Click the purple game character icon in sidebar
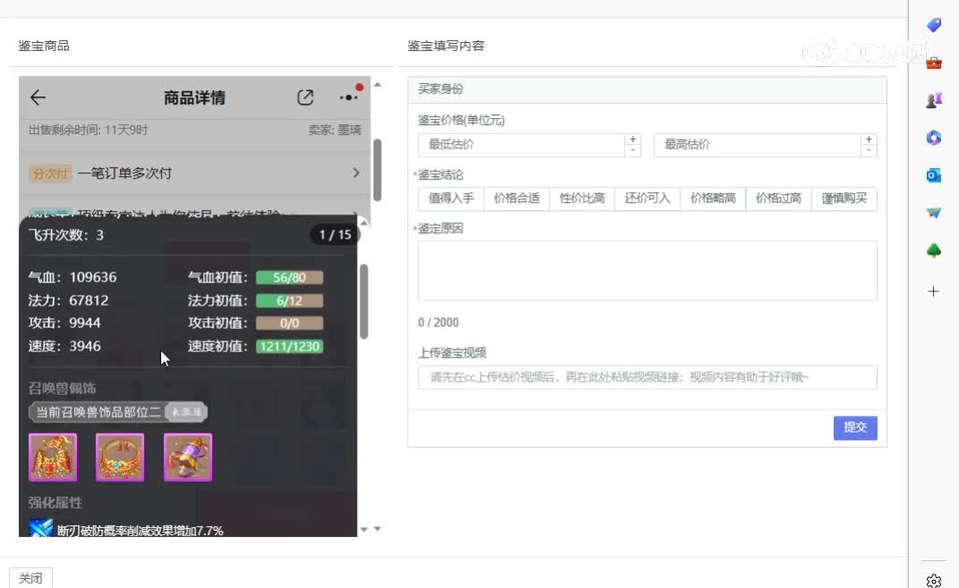Image resolution: width=959 pixels, height=588 pixels. pyautogui.click(x=934, y=100)
